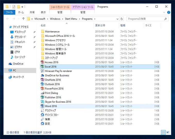Click the search magnifier icon
This screenshot has height=139, width=175.
tap(165, 19)
